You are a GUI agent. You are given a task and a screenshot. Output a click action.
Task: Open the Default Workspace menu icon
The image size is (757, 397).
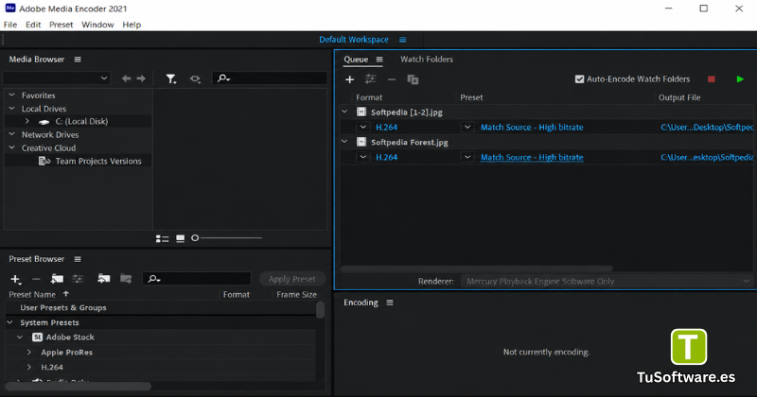point(403,40)
